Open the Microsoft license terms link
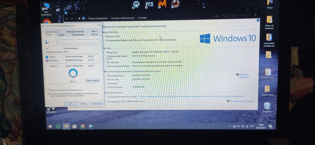Viewport: 315px width, 145px height. [x=191, y=97]
